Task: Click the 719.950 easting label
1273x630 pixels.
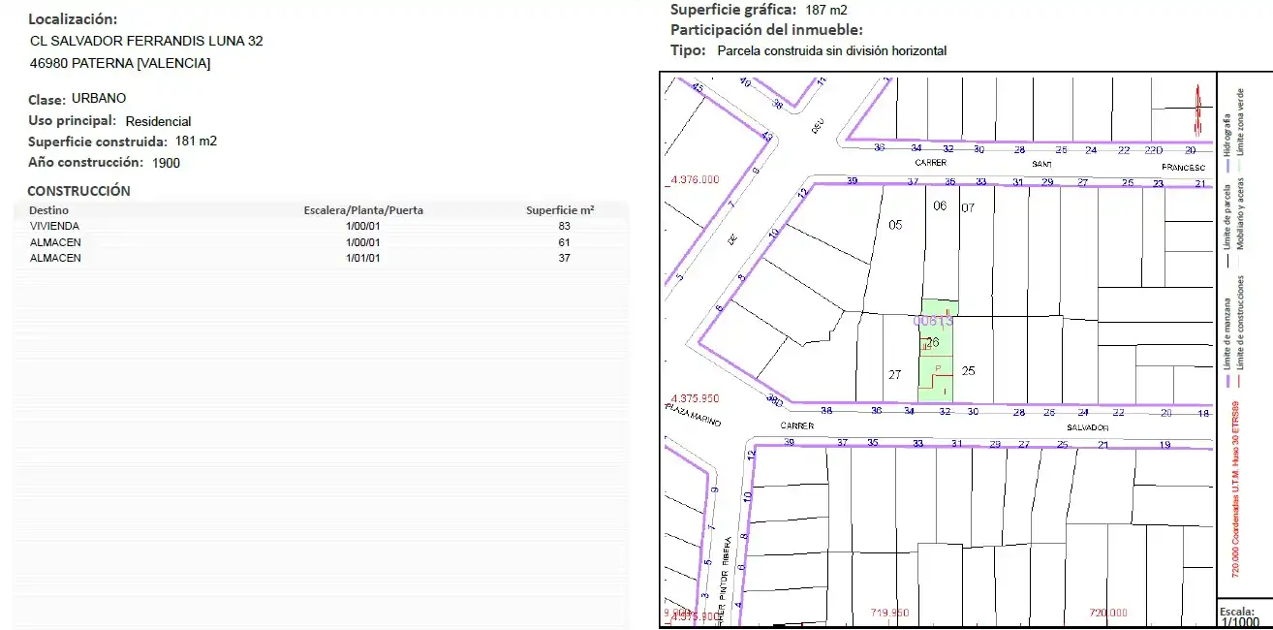Action: [x=889, y=613]
